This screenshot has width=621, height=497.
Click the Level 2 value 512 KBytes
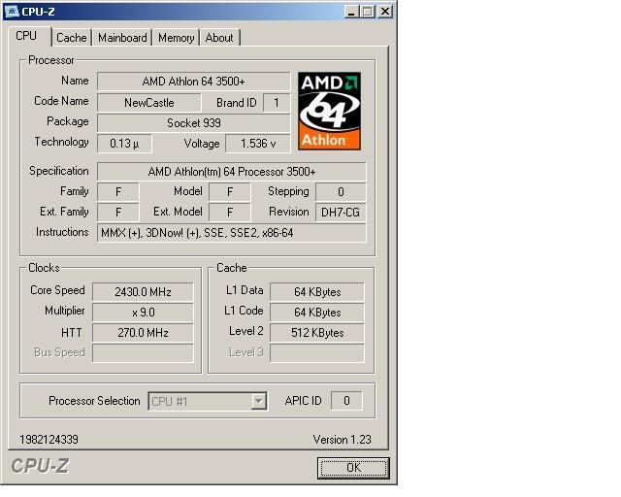point(317,333)
